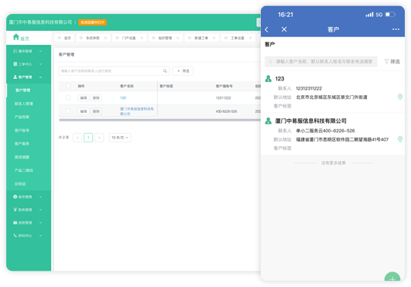The width and height of the screenshot is (411, 287).
Task: Click the 筛选 button beside desktop search
Action: [183, 71]
